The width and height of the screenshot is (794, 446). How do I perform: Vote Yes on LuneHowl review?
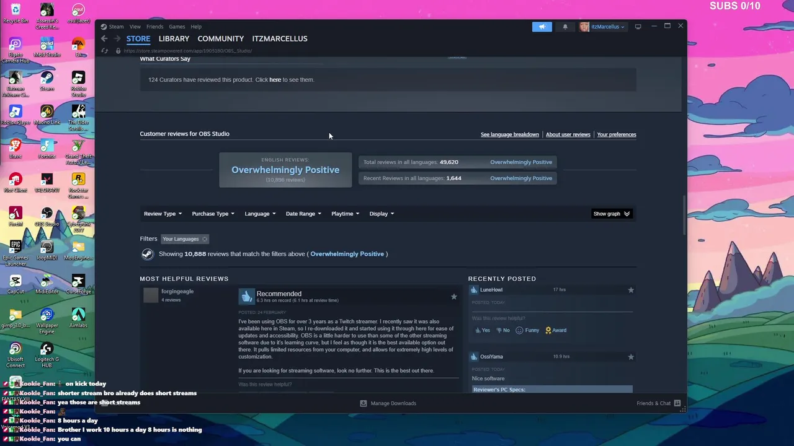pyautogui.click(x=483, y=330)
